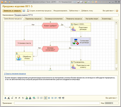Click 'Создать экземпляр процесса' button

coord(39,11)
